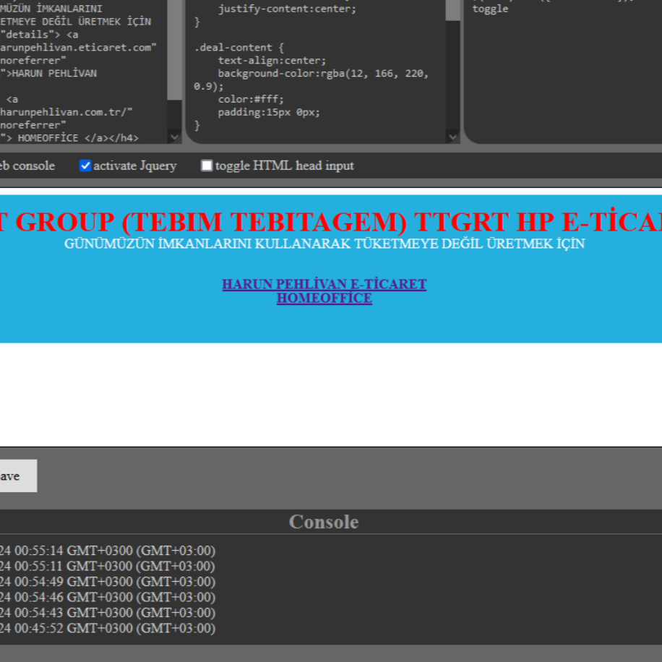Click the .deal-content selector in CSS editor
This screenshot has height=662, width=662.
pos(239,47)
